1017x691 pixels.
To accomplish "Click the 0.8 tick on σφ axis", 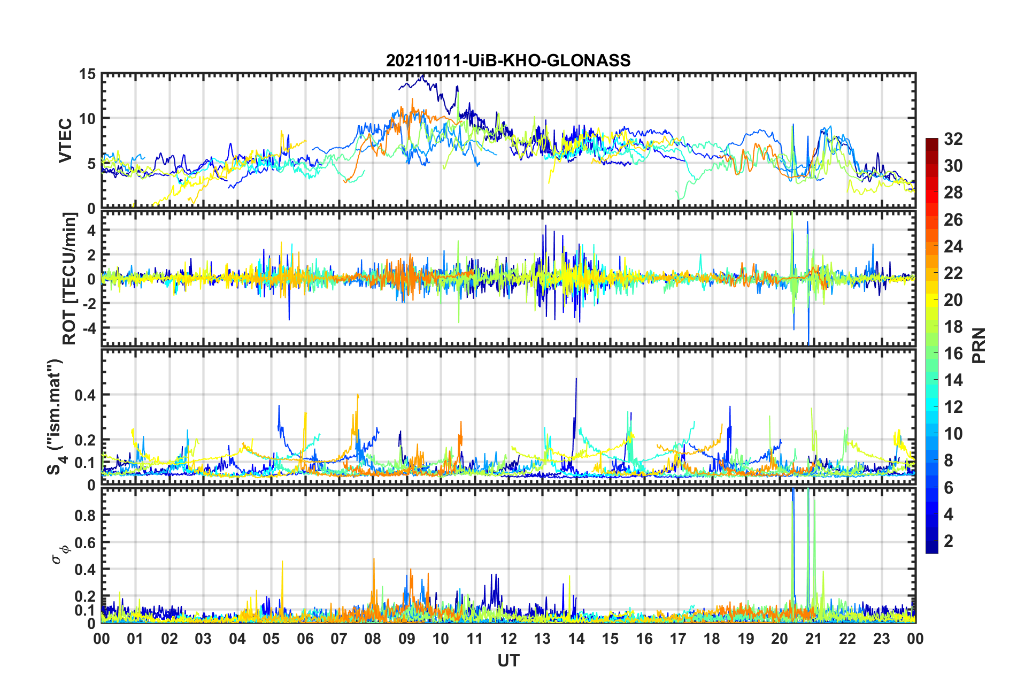I will click(85, 515).
